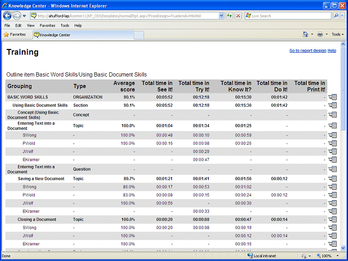Go back with the browser Back arrow
Image resolution: width=348 pixels, height=261 pixels.
coord(7,16)
